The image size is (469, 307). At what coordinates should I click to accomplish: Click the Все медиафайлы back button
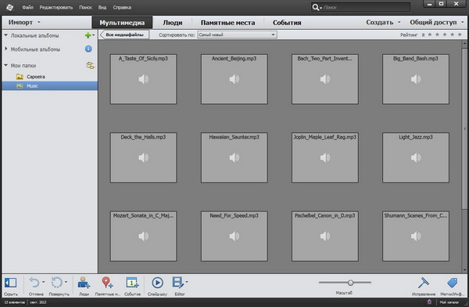point(124,34)
